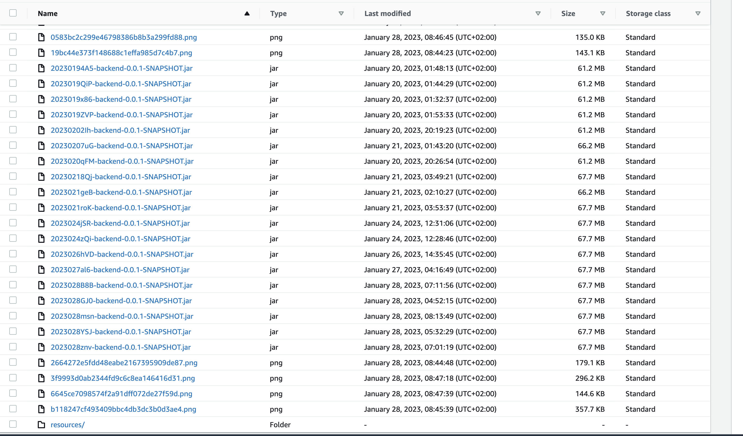Click the file icon beside 2023028znv-backend-0.0.1-SNAPSHOT.jar
Screen dimensions: 743x436
[x=41, y=347]
